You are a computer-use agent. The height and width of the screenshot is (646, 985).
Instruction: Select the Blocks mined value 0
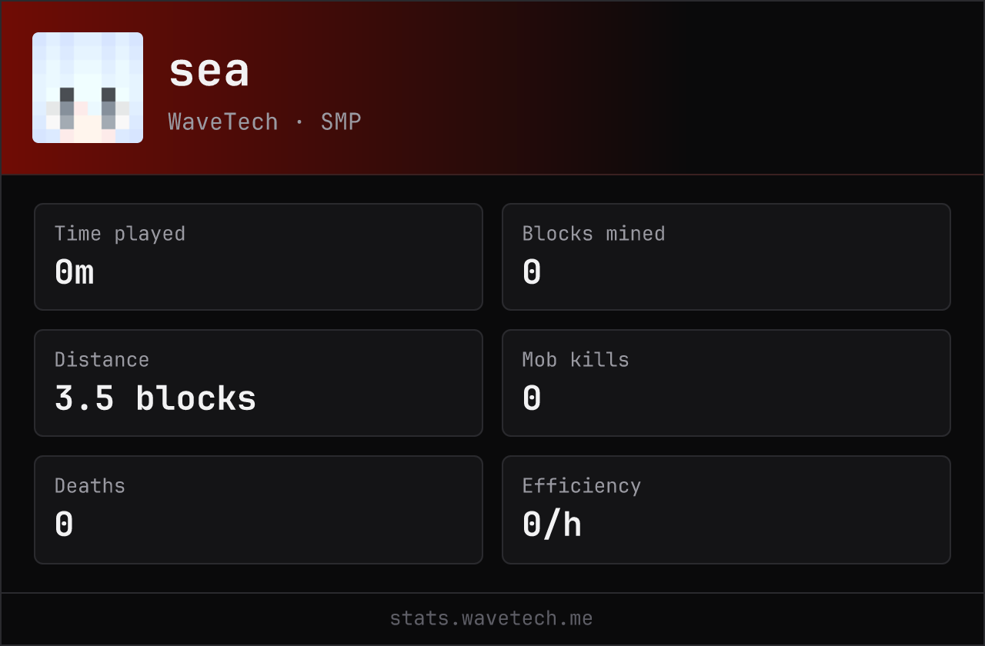click(x=532, y=272)
